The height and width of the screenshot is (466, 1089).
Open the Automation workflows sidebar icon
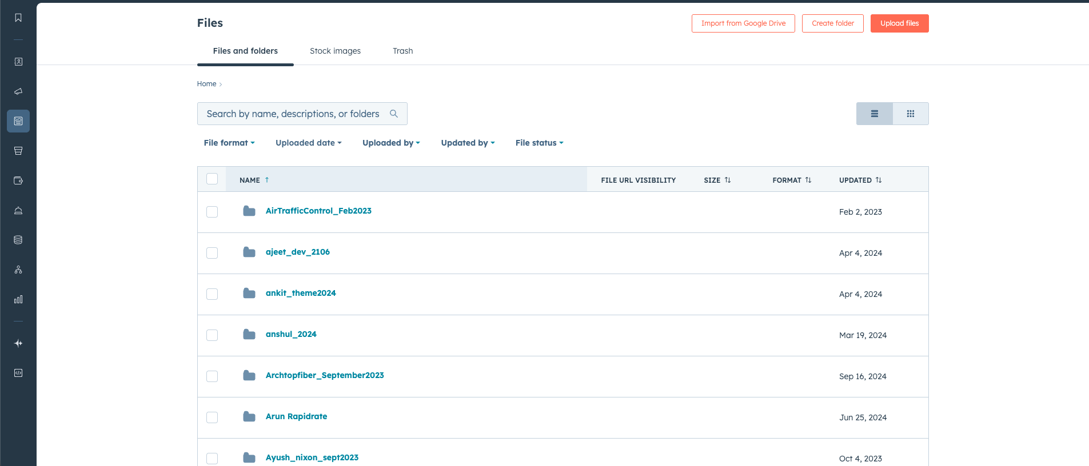[x=18, y=270]
